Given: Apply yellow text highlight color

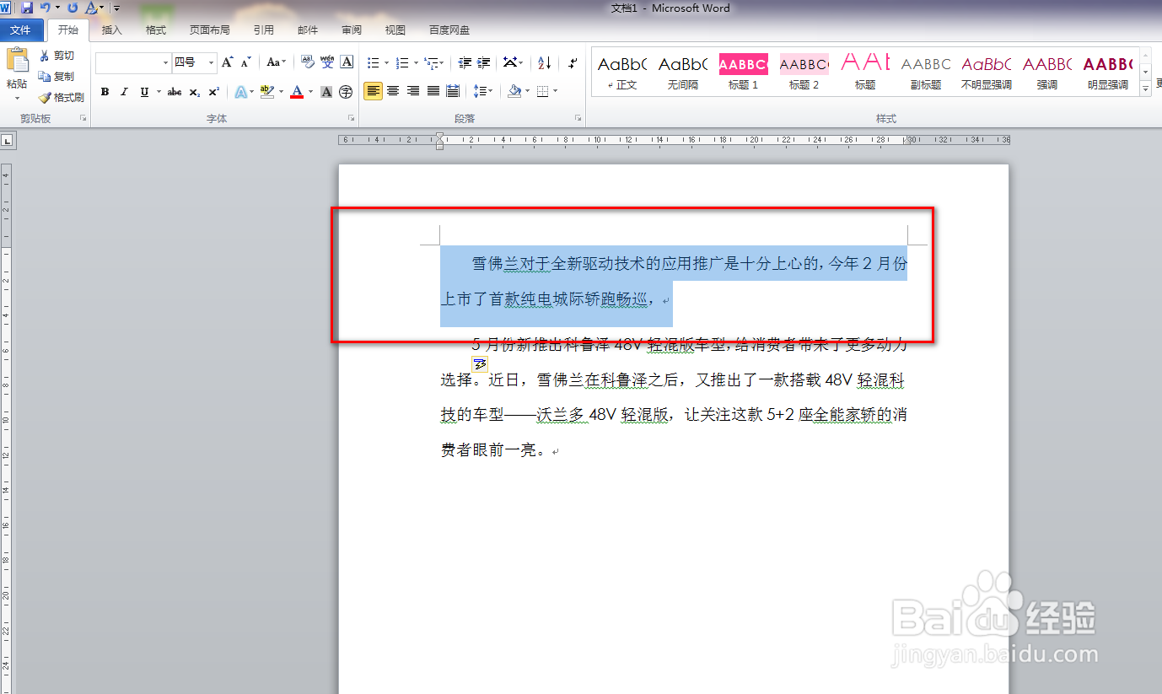Looking at the screenshot, I should click(x=267, y=92).
